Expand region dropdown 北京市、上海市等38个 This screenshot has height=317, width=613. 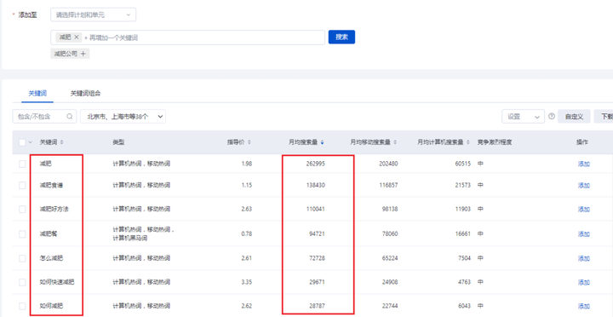tap(123, 116)
